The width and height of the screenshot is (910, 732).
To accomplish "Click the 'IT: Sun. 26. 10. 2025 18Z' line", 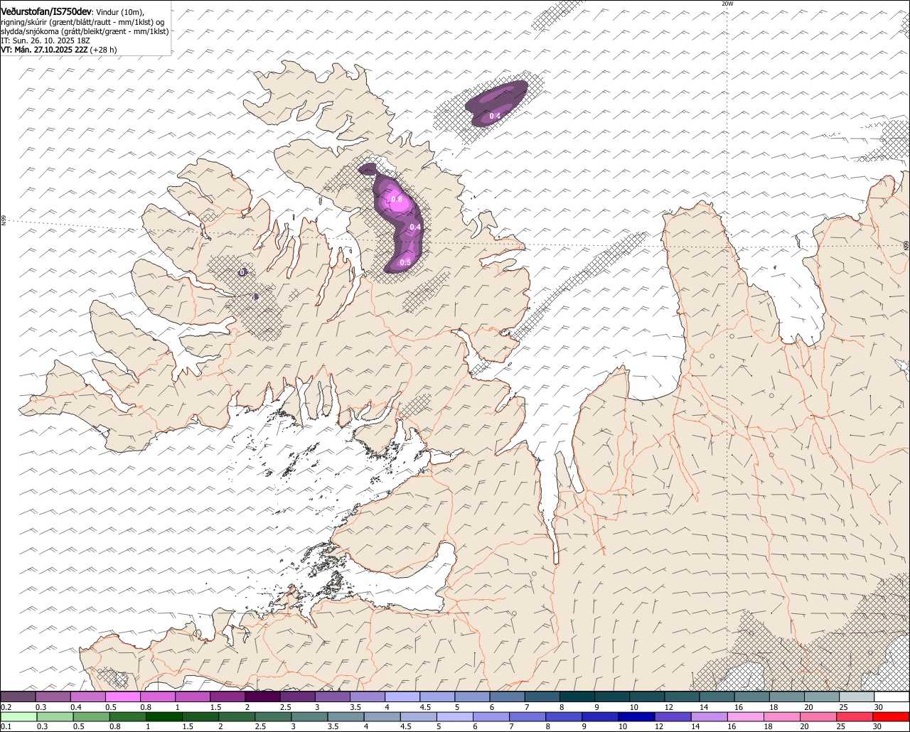I will coord(44,41).
